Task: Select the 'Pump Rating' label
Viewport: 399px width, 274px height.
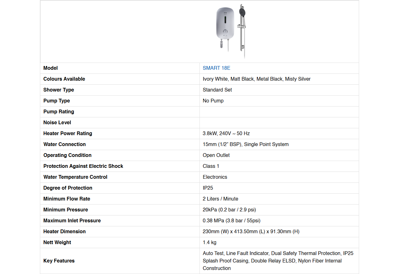Action: pyautogui.click(x=59, y=111)
